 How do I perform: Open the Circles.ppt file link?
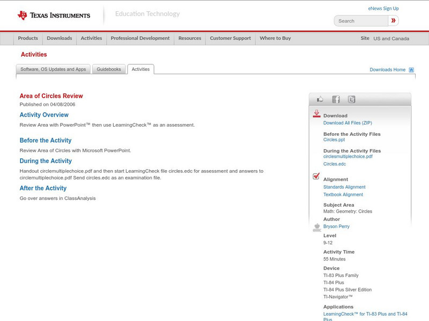(334, 140)
